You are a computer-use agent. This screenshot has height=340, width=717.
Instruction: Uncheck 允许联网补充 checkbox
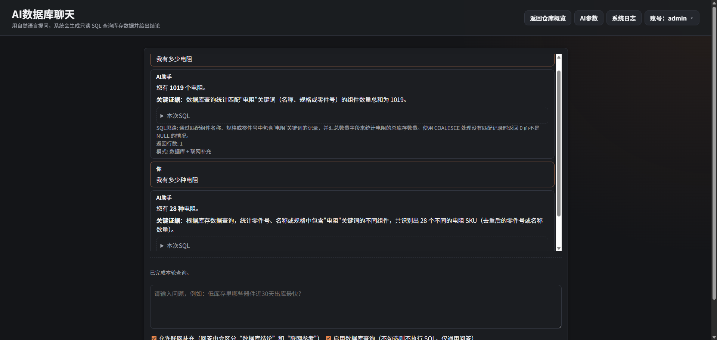click(x=154, y=338)
